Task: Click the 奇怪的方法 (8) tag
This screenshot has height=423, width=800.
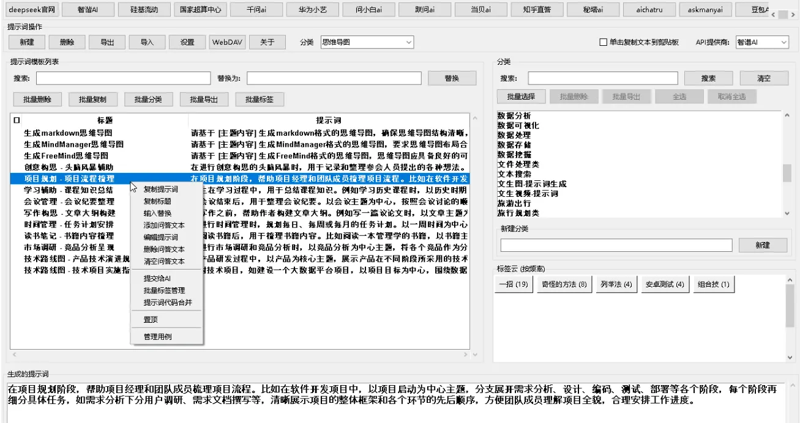Action: coord(563,284)
